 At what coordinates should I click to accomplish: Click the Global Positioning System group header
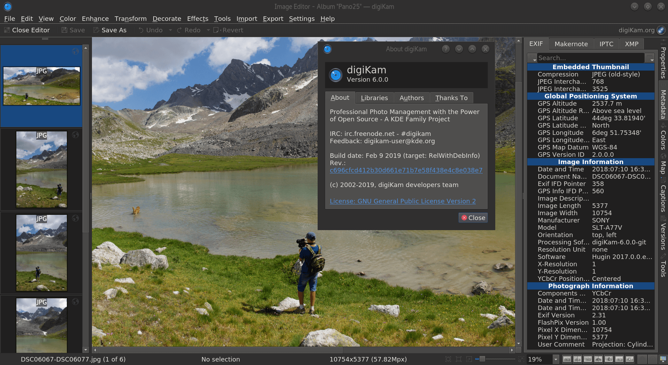tap(591, 96)
